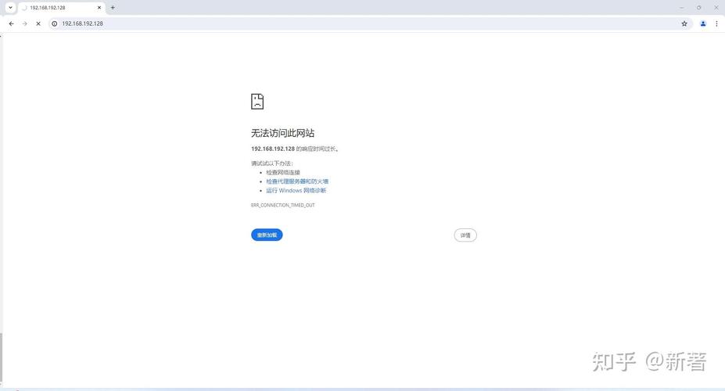Image resolution: width=725 pixels, height=391 pixels.
Task: Minimize the browser window
Action: click(681, 8)
